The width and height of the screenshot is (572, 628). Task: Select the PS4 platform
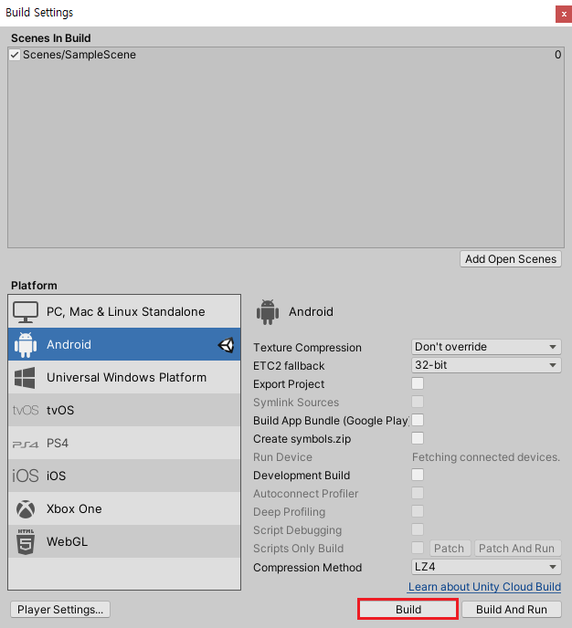124,443
